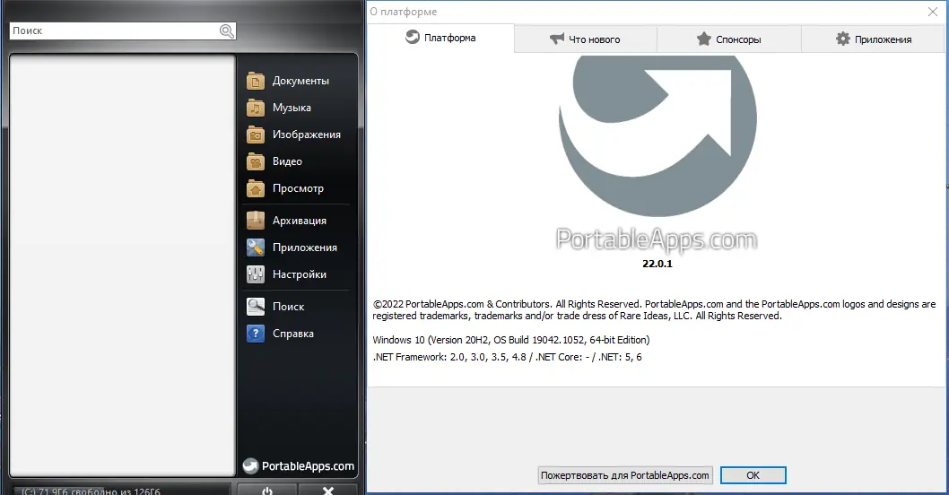Click the copyright notice text
The image size is (949, 495).
click(x=654, y=310)
